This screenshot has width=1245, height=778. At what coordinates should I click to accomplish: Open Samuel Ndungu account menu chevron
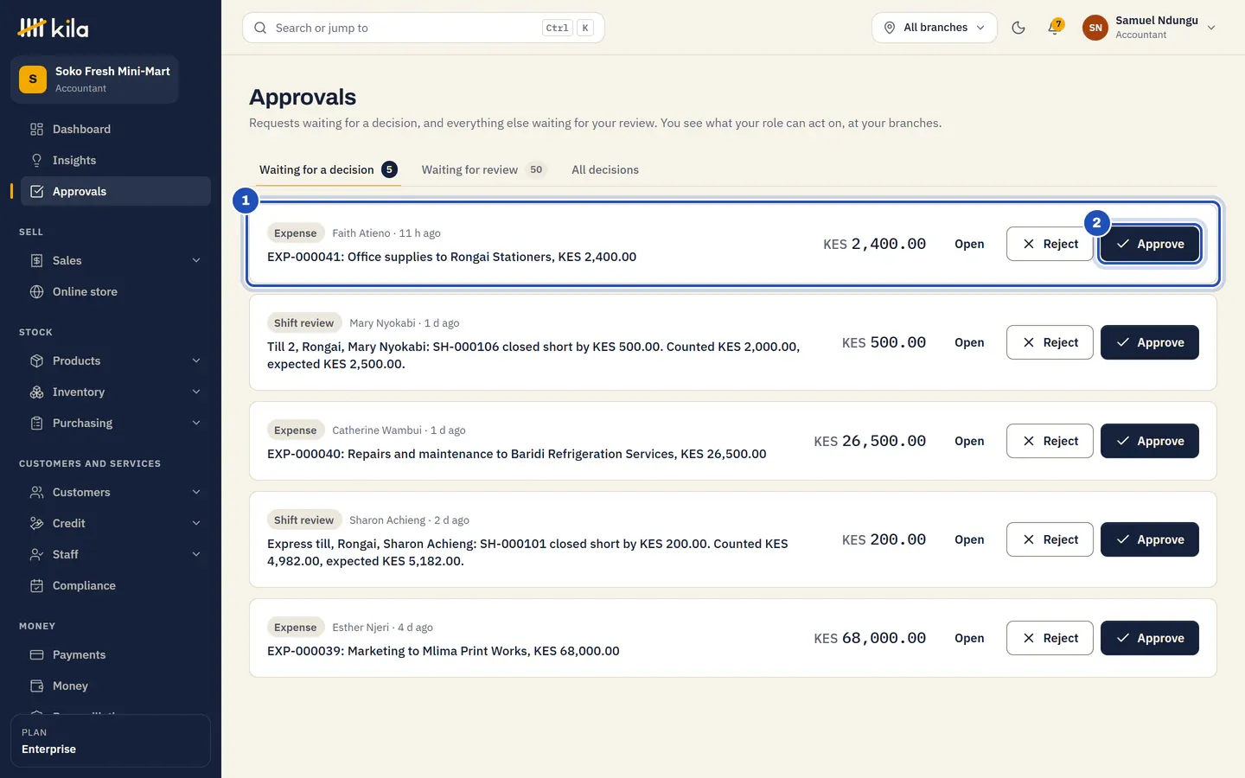1211,28
